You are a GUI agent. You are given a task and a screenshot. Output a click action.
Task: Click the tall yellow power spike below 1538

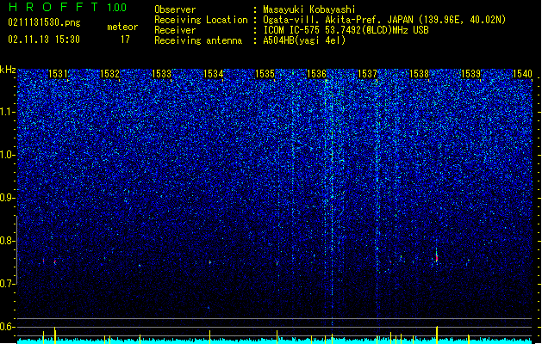437,335
